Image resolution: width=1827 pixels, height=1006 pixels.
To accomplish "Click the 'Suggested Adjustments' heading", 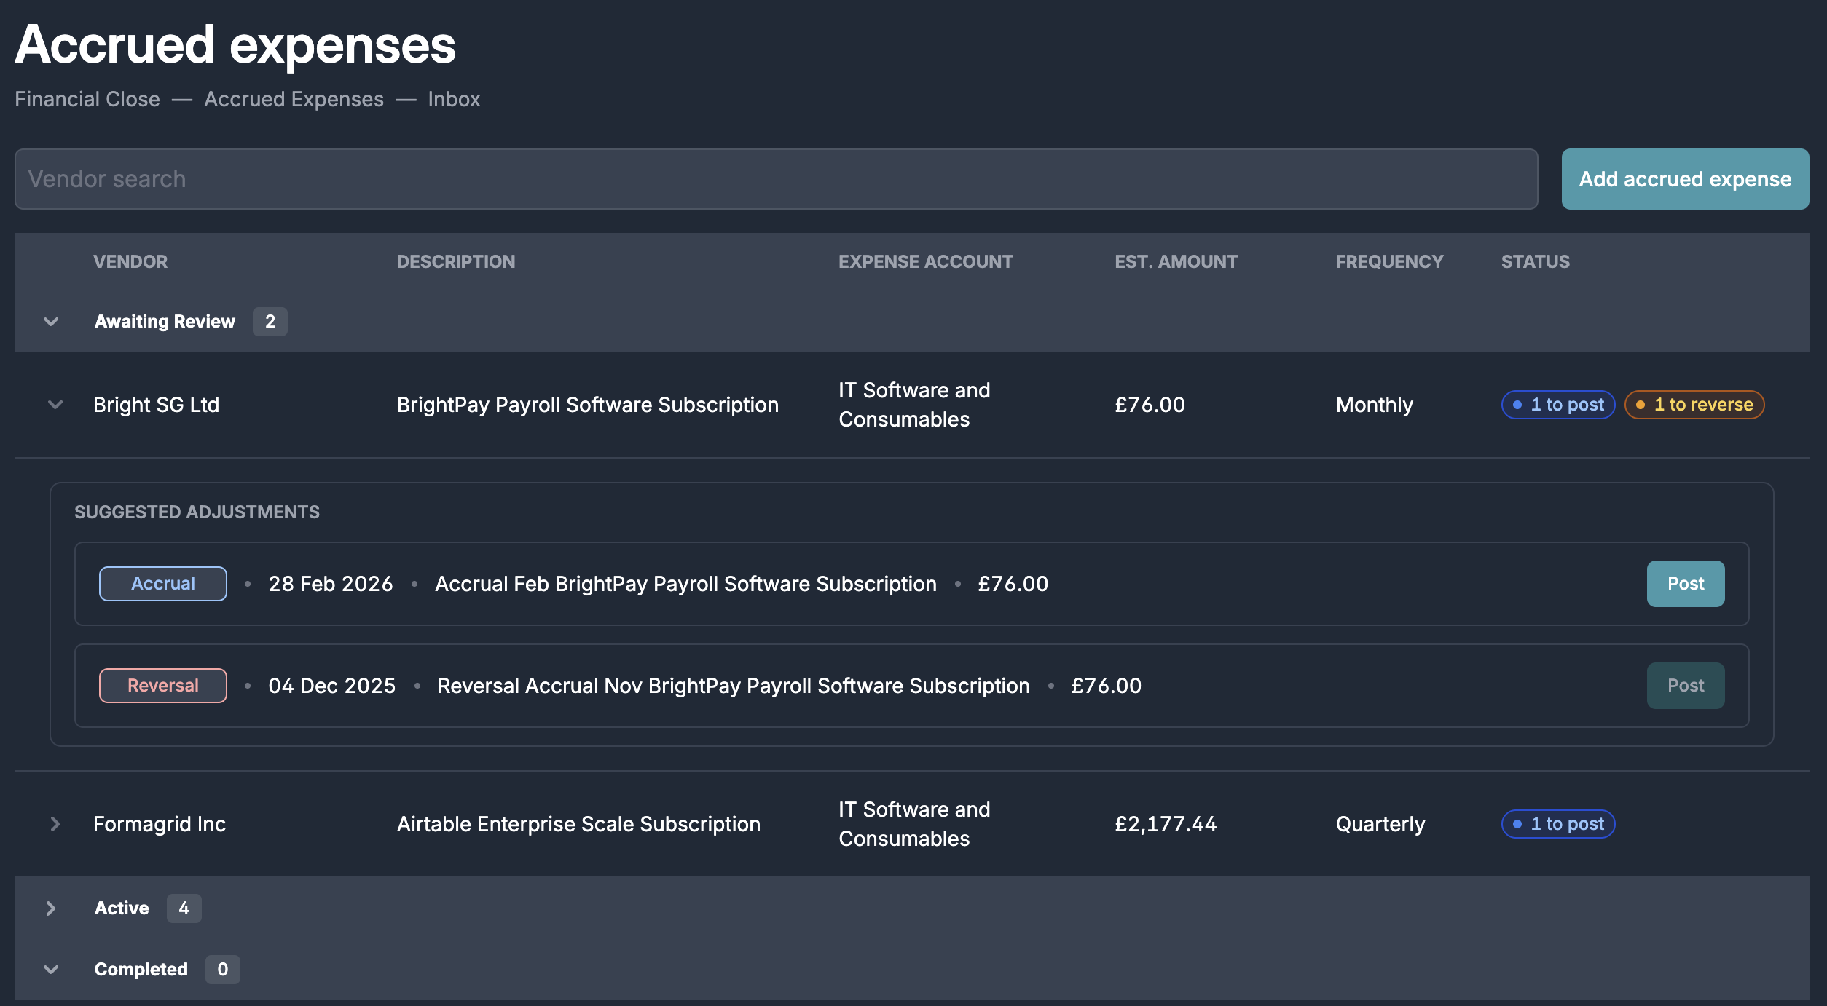I will [x=197, y=512].
